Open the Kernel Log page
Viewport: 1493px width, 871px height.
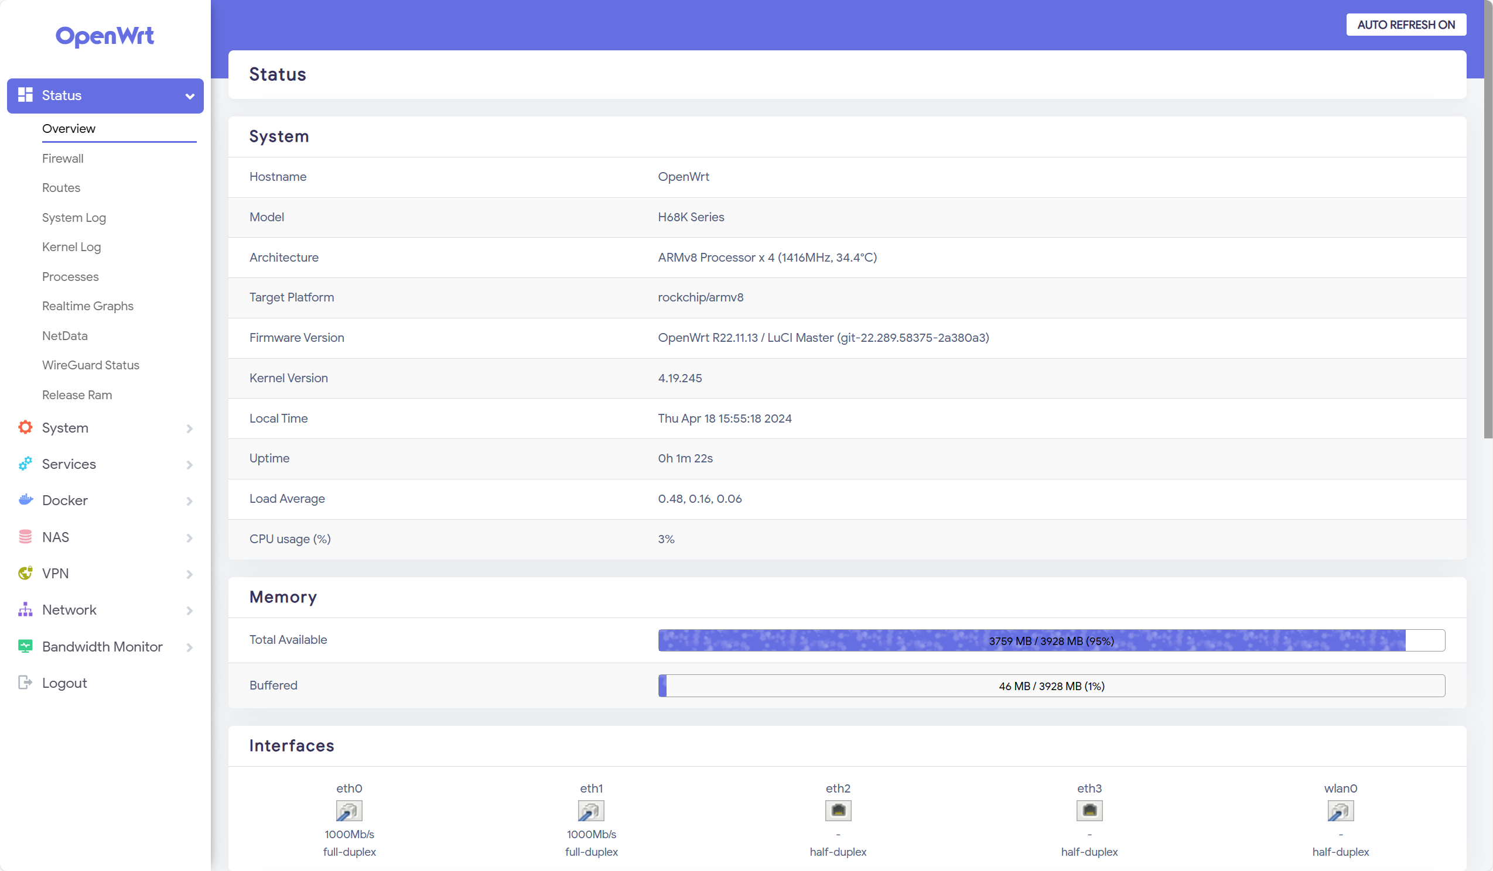pyautogui.click(x=71, y=247)
